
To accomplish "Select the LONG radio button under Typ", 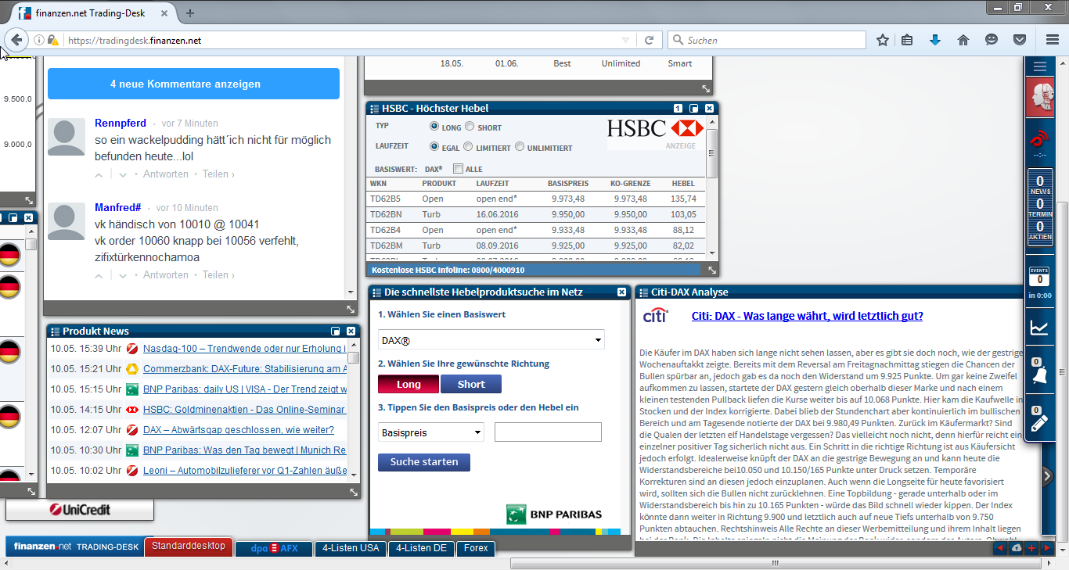I will click(x=434, y=127).
